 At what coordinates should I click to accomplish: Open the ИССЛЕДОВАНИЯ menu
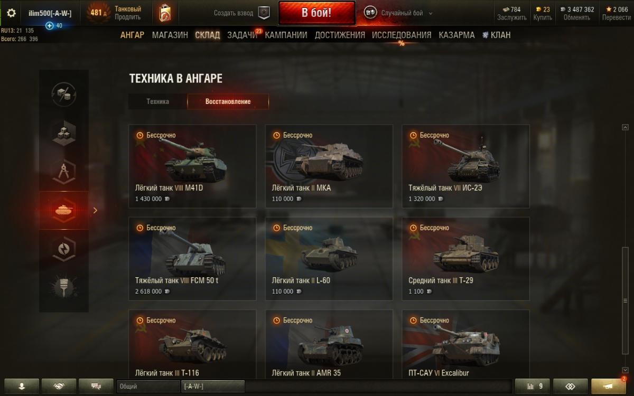(x=402, y=35)
